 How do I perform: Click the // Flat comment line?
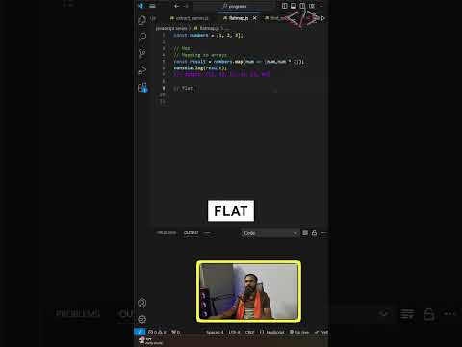coord(184,88)
